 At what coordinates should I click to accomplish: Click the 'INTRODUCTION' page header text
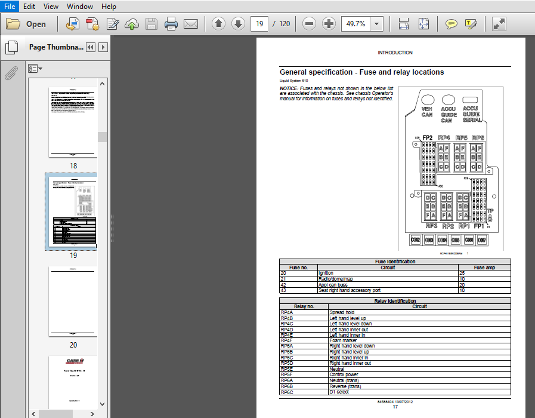coord(395,53)
